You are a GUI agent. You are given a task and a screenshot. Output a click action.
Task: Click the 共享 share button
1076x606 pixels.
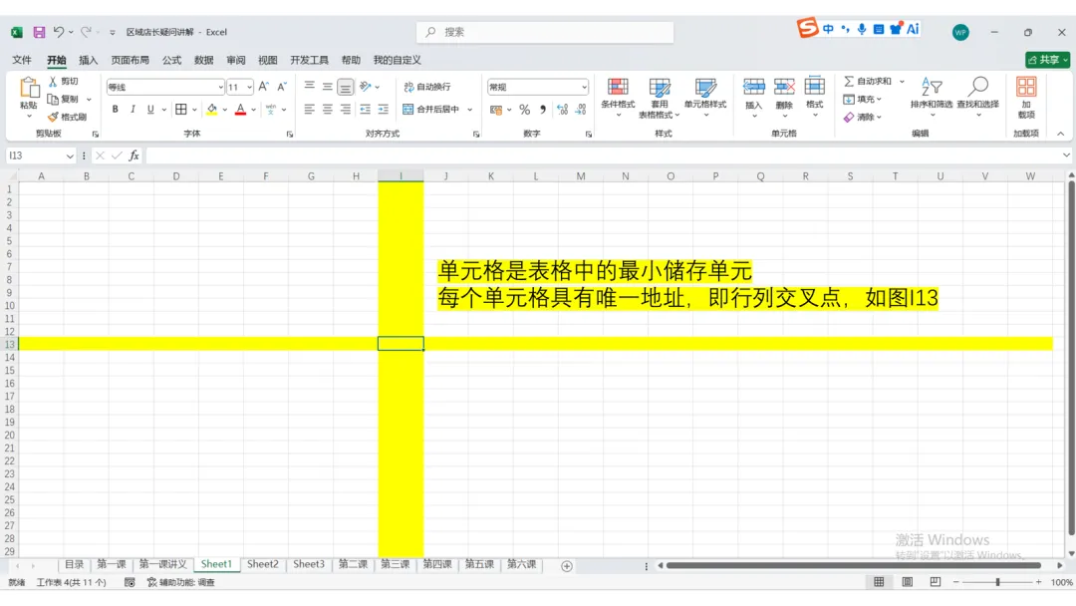point(1048,60)
